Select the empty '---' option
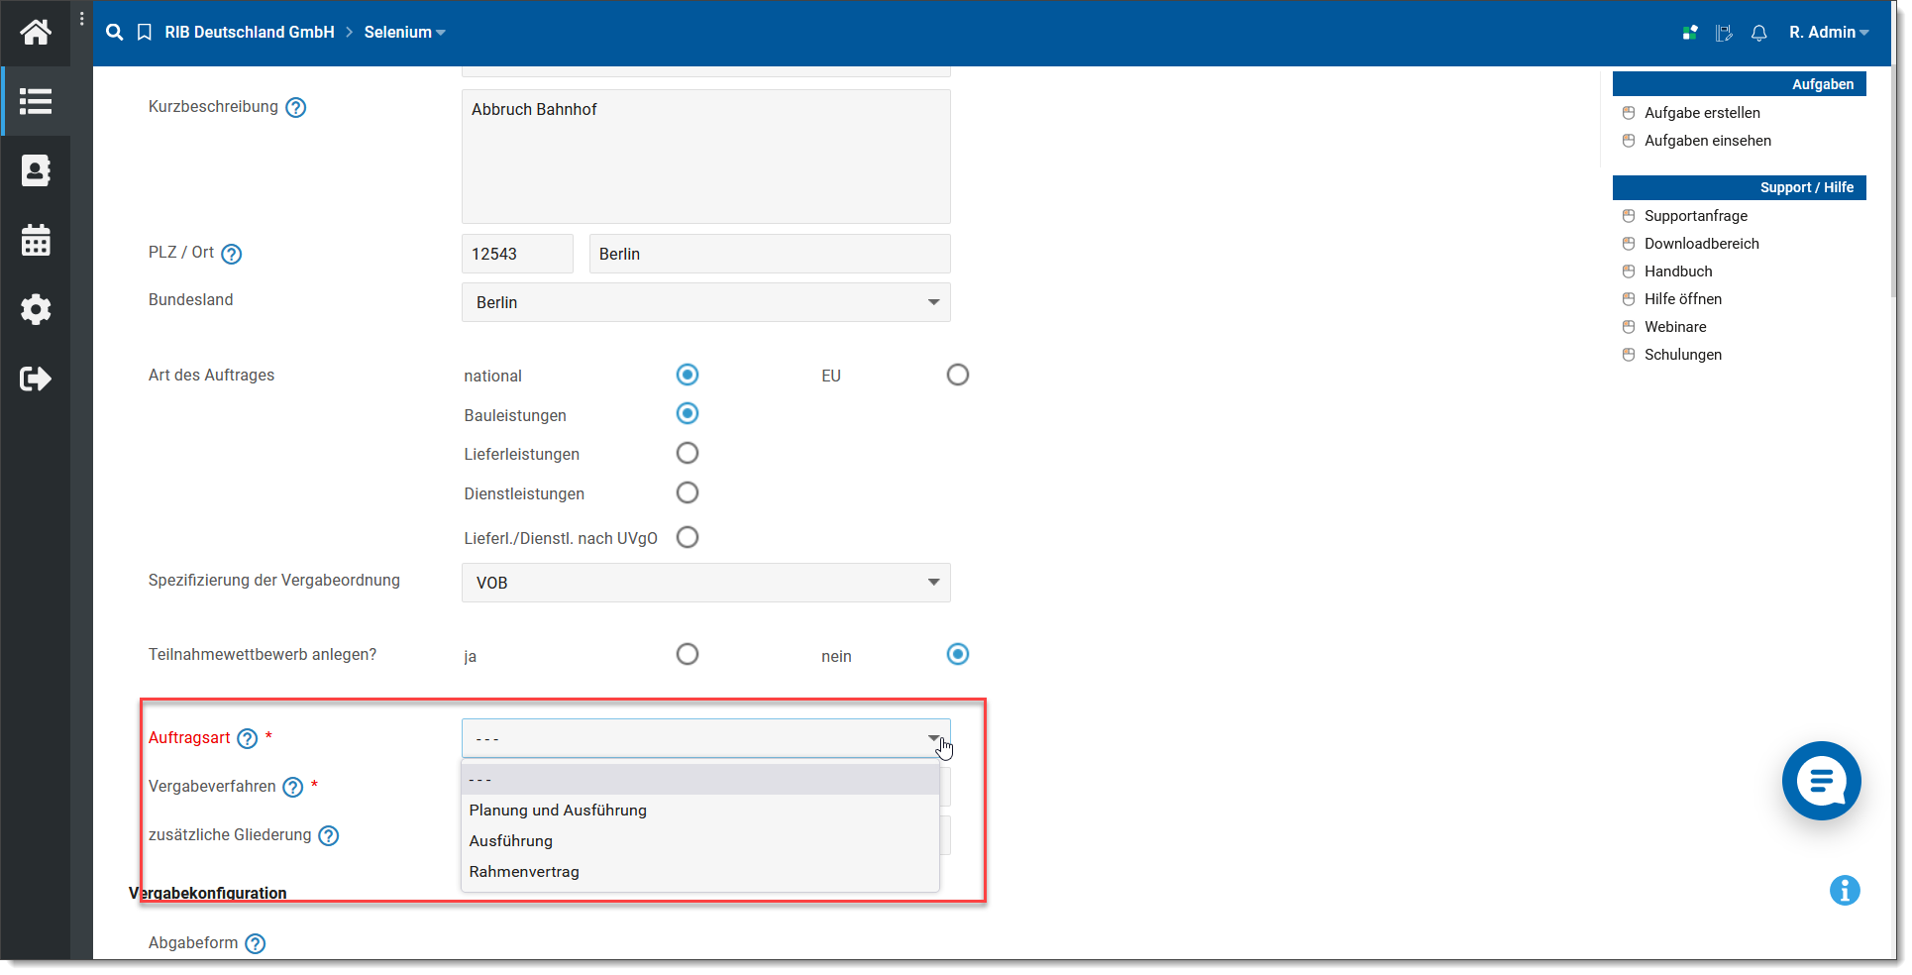 coord(700,780)
